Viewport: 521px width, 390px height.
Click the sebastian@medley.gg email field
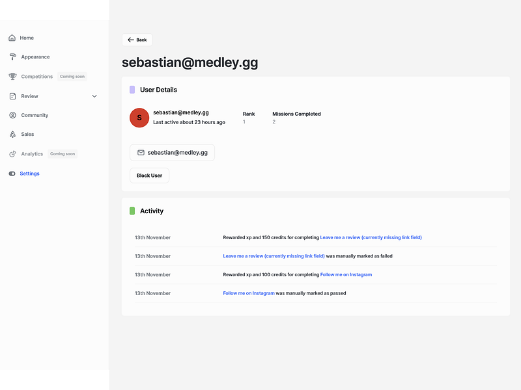[172, 153]
